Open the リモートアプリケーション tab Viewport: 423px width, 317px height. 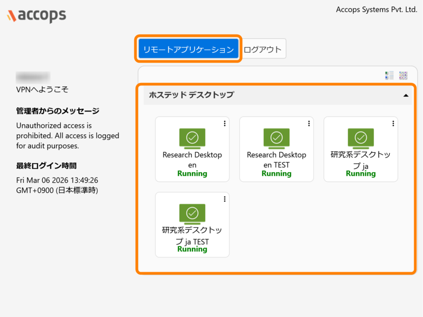click(x=188, y=49)
